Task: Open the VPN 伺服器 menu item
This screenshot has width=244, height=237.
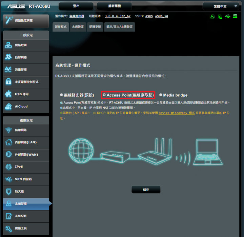Action: 26,179
